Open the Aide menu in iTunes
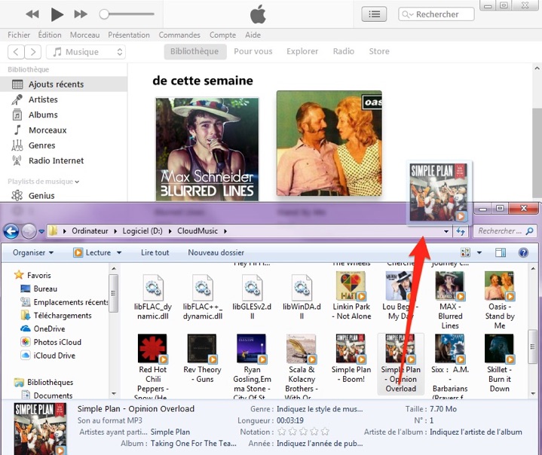542x455 pixels. click(253, 35)
